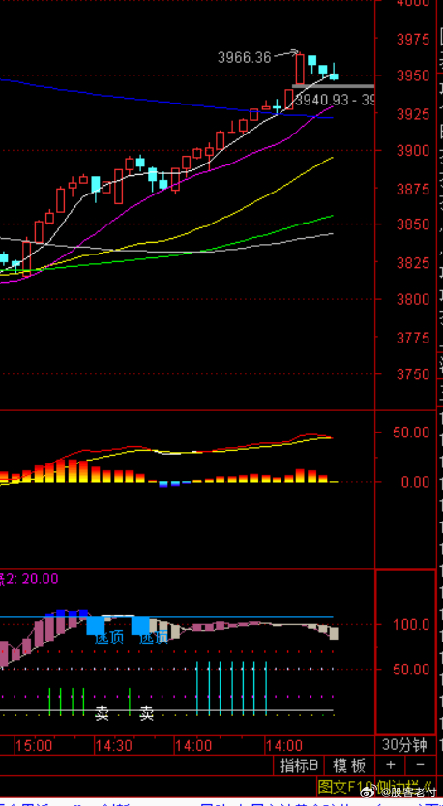Image resolution: width=443 pixels, height=806 pixels.
Task: Select the 3850 price axis label
Action: 413,225
